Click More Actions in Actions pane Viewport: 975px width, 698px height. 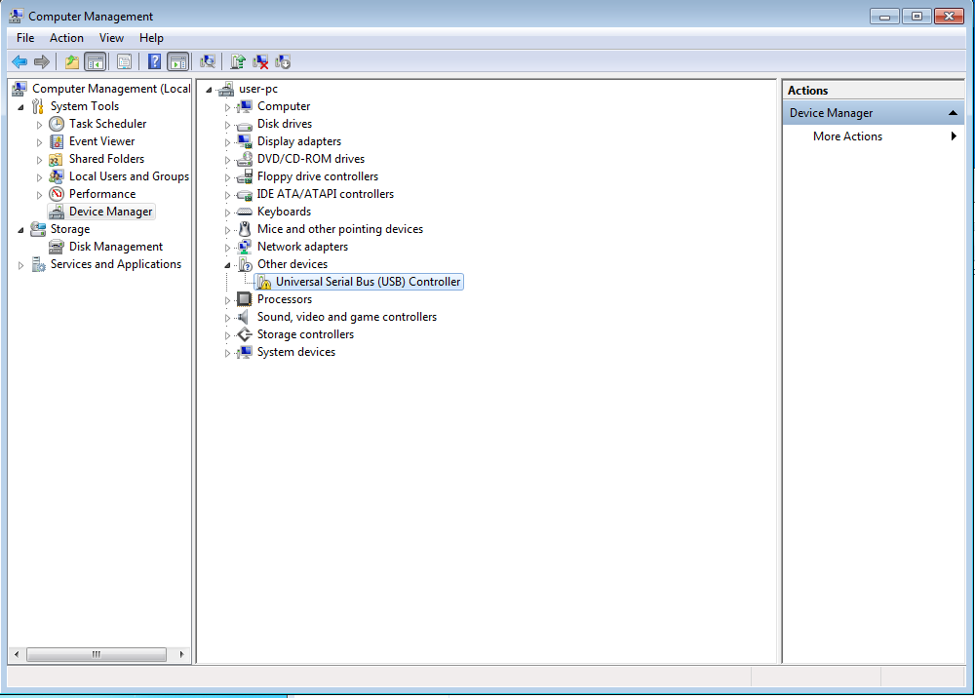847,136
